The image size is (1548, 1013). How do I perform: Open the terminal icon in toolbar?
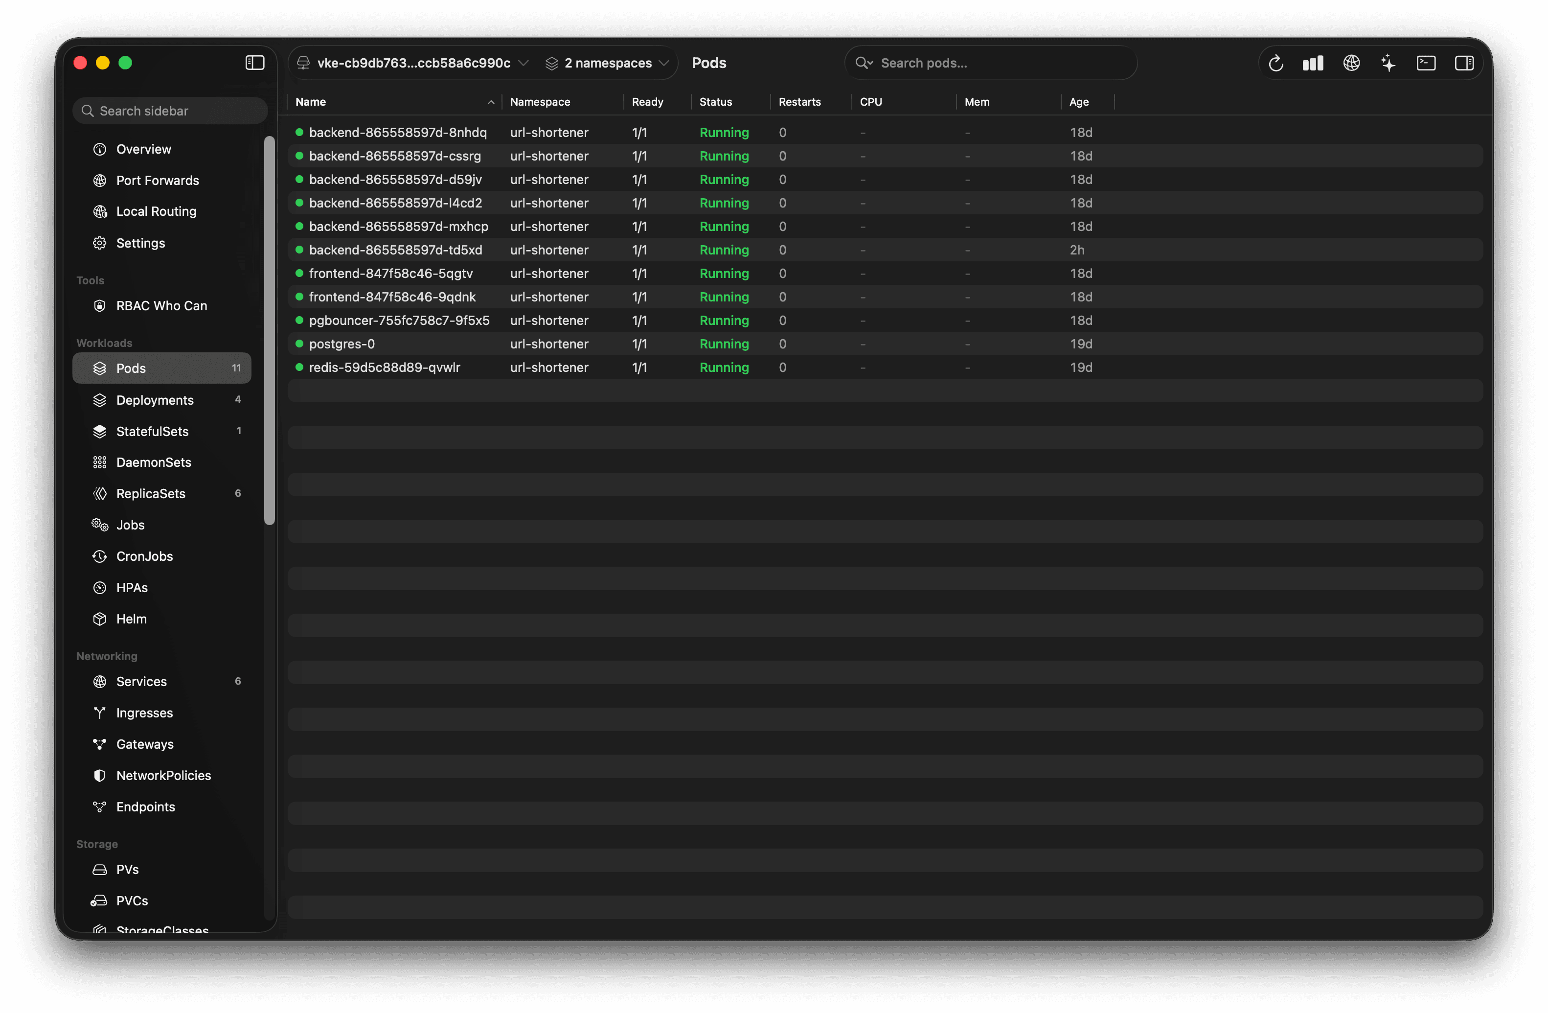coord(1425,63)
